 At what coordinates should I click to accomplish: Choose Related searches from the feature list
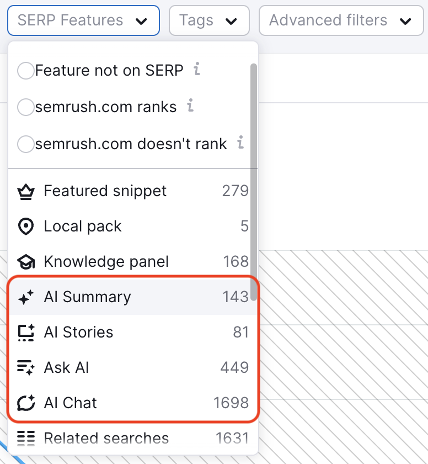pyautogui.click(x=106, y=438)
